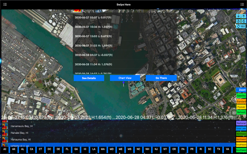
Task: Rotate map by 180 degrees
Action: [241, 26]
